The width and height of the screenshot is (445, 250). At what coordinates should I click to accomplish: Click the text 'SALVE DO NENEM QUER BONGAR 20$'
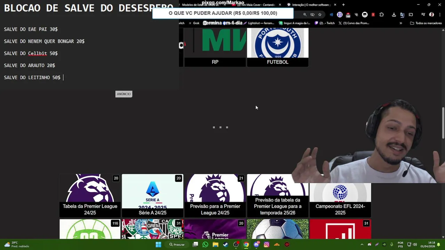(x=44, y=41)
